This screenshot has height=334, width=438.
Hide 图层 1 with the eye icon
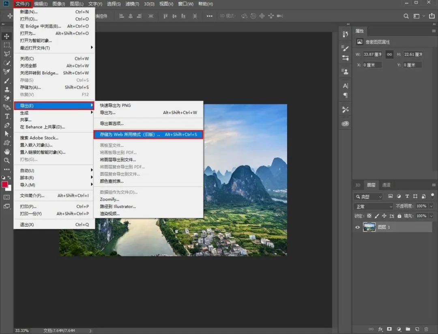click(357, 227)
